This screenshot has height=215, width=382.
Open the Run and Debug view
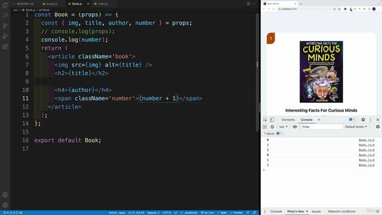tap(5, 36)
